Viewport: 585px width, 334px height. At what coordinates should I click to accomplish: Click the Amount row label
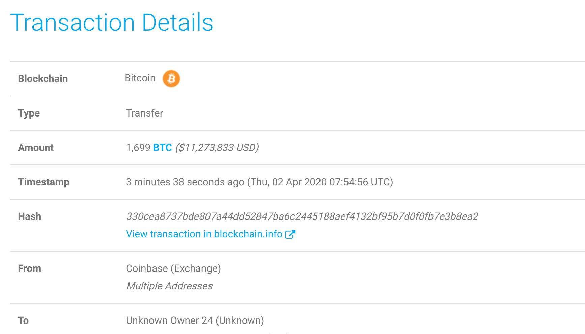[x=36, y=148]
